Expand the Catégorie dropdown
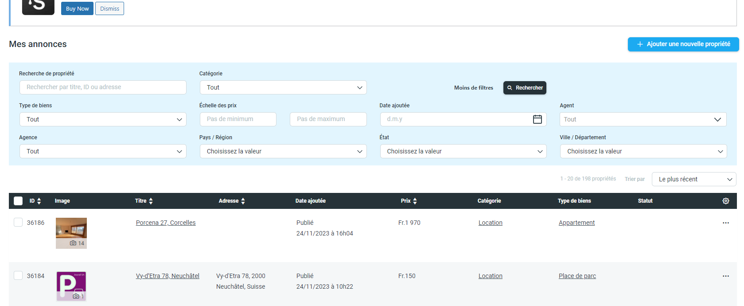Screen dimensions: 744x306 (x=283, y=87)
